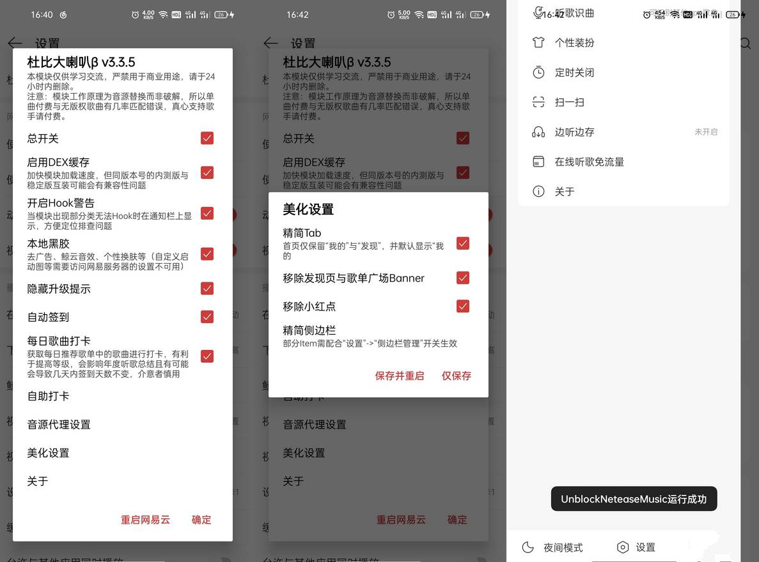The image size is (759, 562).
Task: Open 个性装扮 personalization via the shirt icon
Action: 537,43
